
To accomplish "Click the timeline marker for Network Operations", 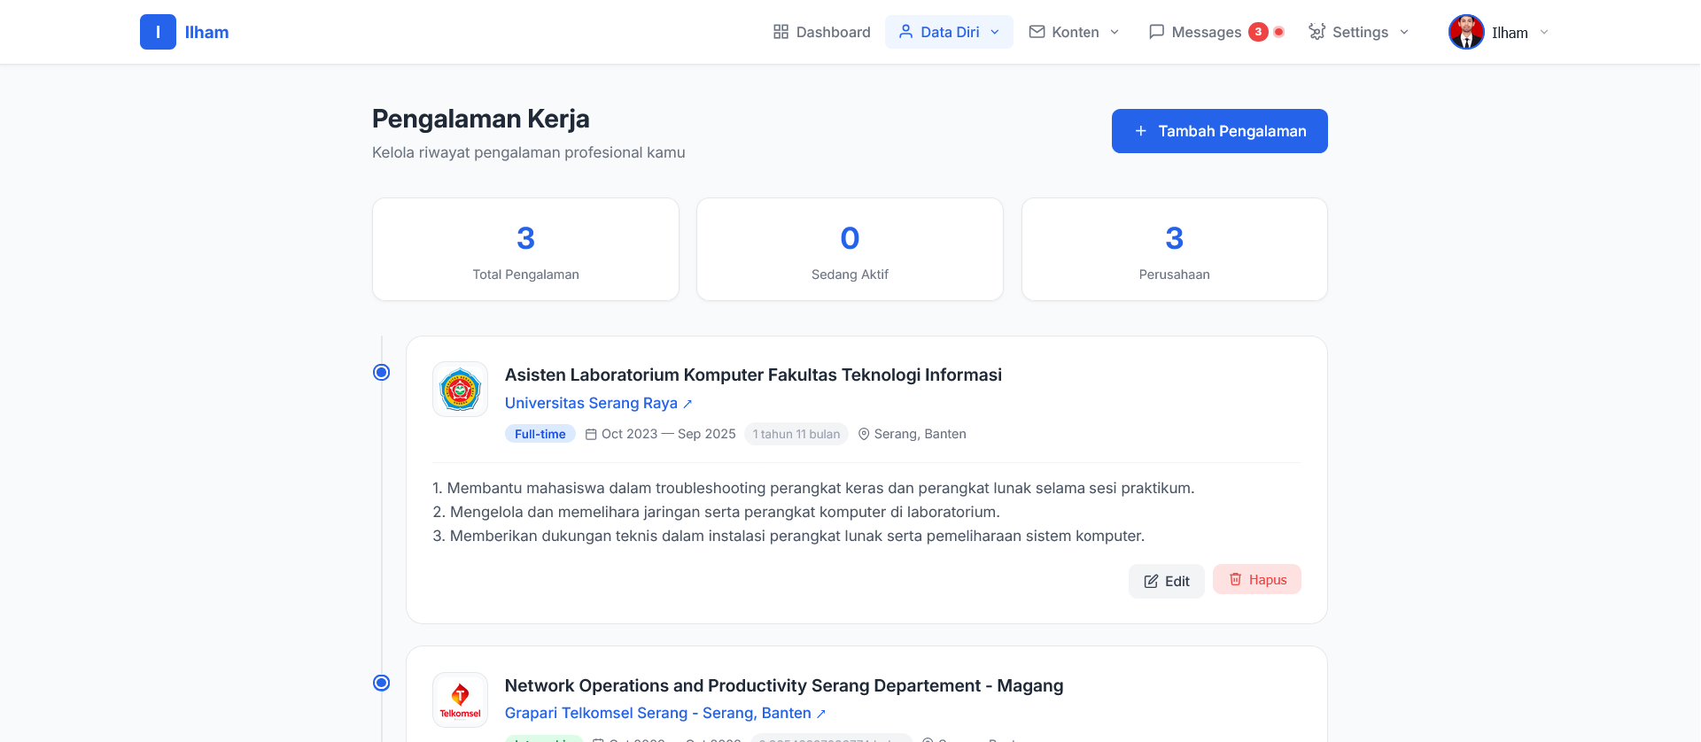I will (x=381, y=683).
